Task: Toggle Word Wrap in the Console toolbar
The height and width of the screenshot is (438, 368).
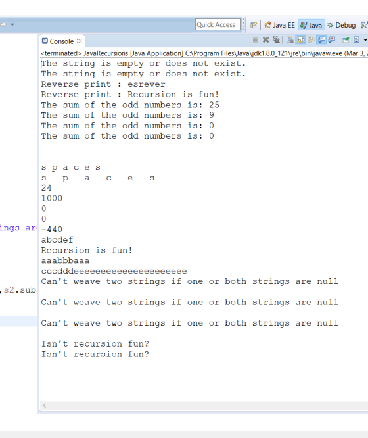Action: pyautogui.click(x=311, y=40)
